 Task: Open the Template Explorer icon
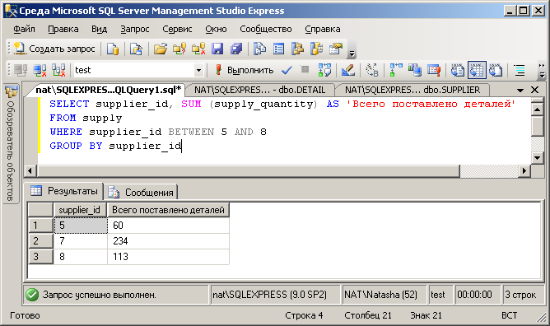pos(317,49)
